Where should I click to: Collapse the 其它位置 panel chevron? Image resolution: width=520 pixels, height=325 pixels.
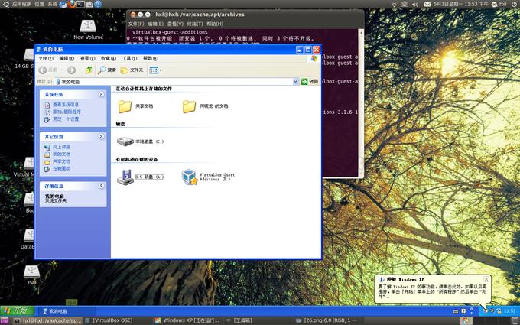(x=101, y=137)
